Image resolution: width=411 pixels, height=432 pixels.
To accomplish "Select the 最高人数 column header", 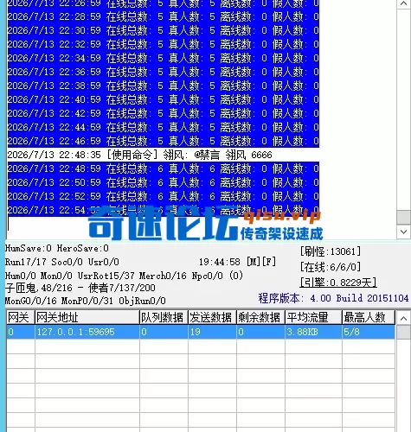I will tap(369, 318).
